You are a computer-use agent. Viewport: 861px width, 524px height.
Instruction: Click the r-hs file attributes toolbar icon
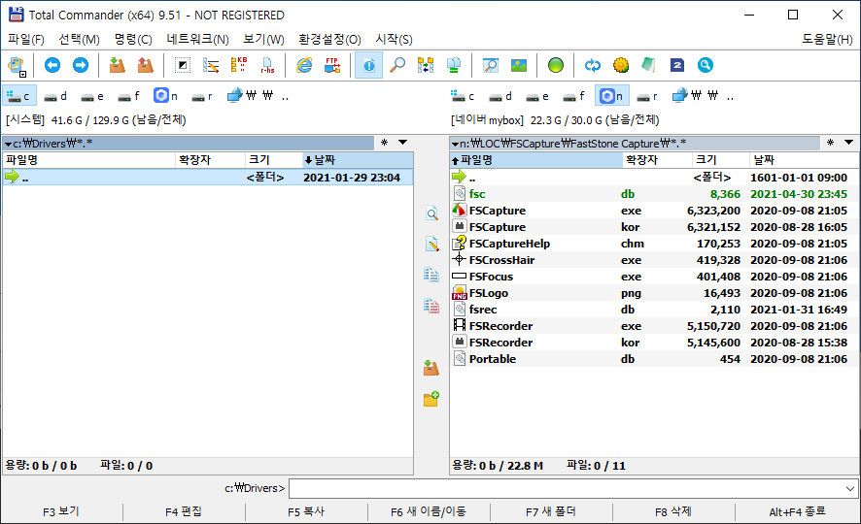[x=267, y=66]
